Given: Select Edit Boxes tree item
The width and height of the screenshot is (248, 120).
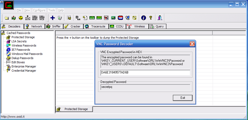Looking at the screenshot, I should pos(18,62).
